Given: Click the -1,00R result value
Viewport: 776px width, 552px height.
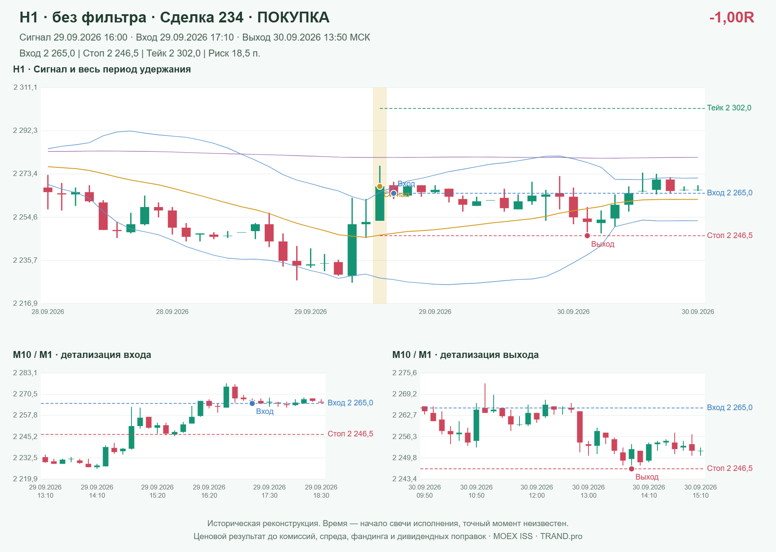Looking at the screenshot, I should point(732,17).
